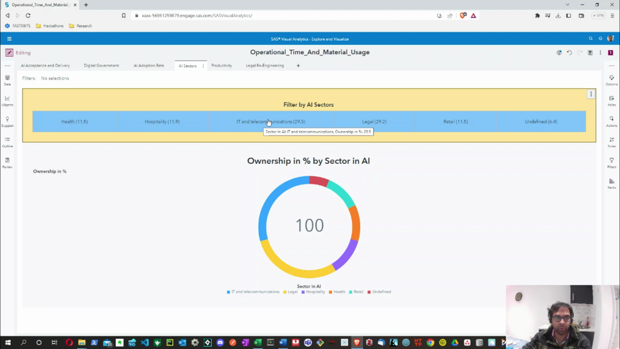Open the Suggest pane with lightbulb icon
The width and height of the screenshot is (620, 349).
coord(7,121)
